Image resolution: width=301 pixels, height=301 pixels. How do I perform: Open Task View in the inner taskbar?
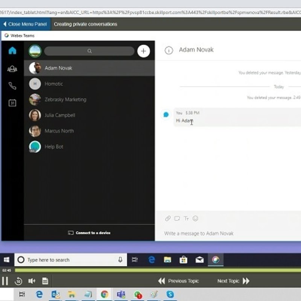click(x=135, y=260)
